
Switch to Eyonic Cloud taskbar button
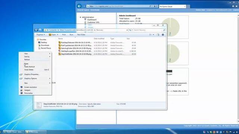click(x=14, y=132)
